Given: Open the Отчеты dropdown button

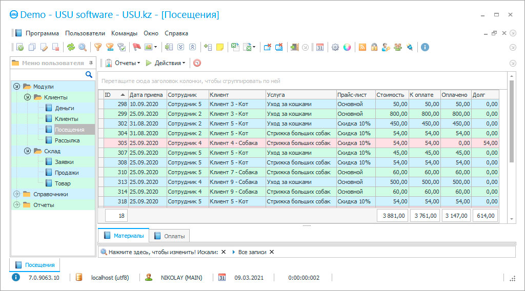Looking at the screenshot, I should point(123,63).
